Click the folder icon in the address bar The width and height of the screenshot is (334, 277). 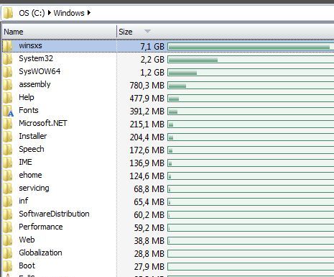[9, 13]
